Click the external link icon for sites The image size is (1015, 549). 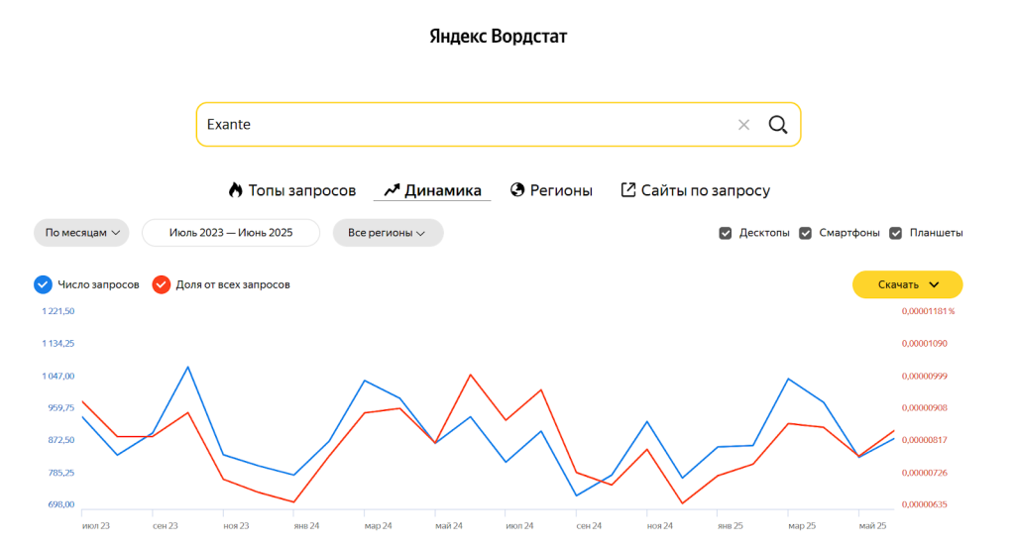click(627, 190)
